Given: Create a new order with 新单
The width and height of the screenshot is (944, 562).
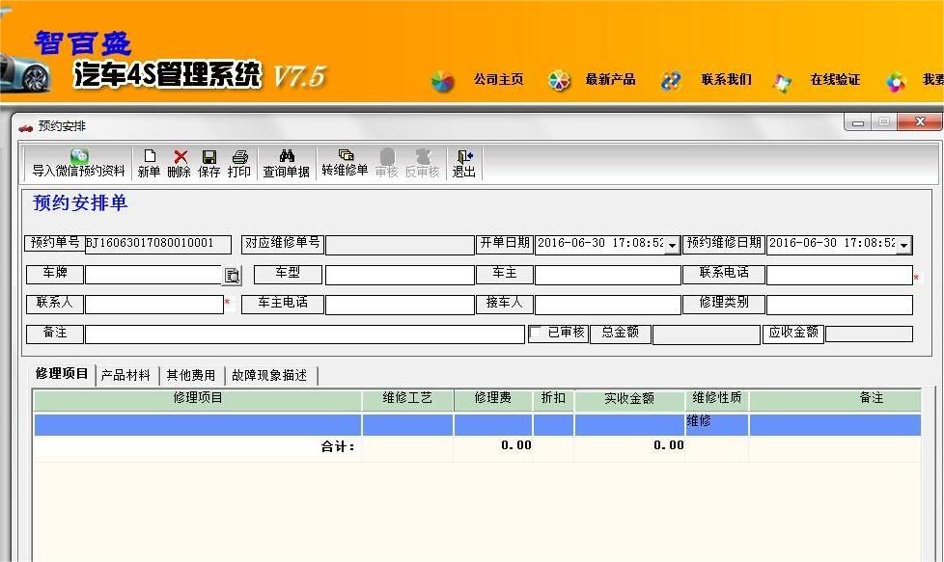Looking at the screenshot, I should (149, 164).
